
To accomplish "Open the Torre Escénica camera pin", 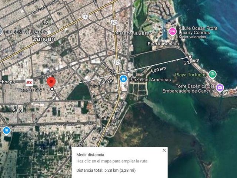I will [220, 88].
